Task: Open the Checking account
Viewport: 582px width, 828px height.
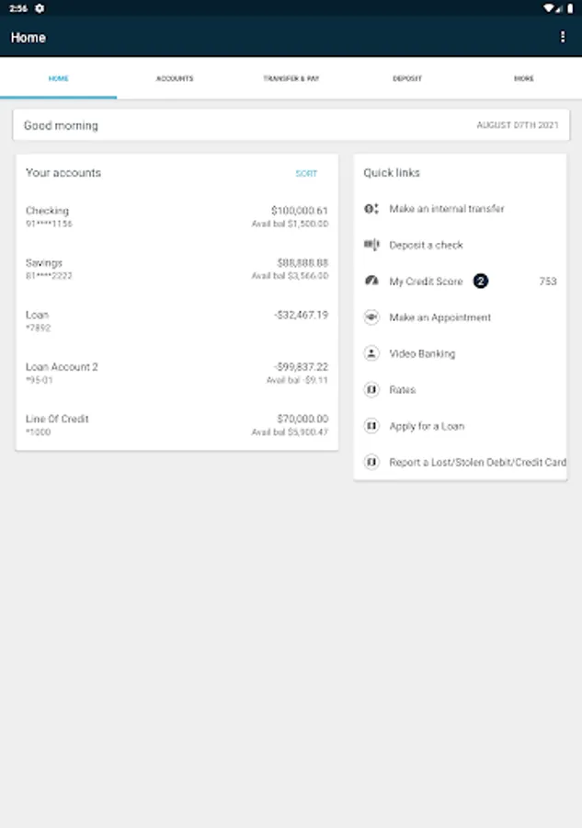Action: (177, 217)
